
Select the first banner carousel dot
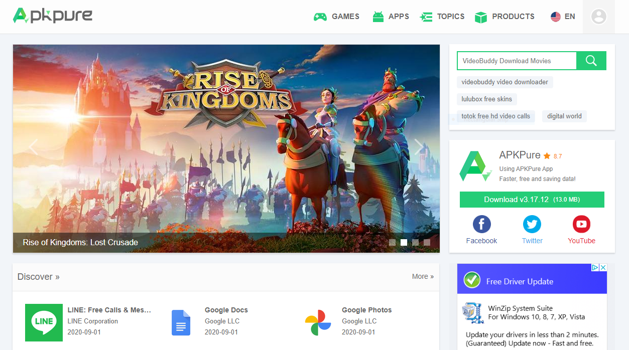coord(393,243)
